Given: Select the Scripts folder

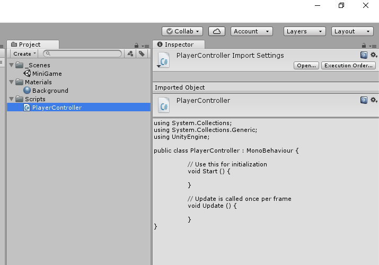Looking at the screenshot, I should [78, 99].
